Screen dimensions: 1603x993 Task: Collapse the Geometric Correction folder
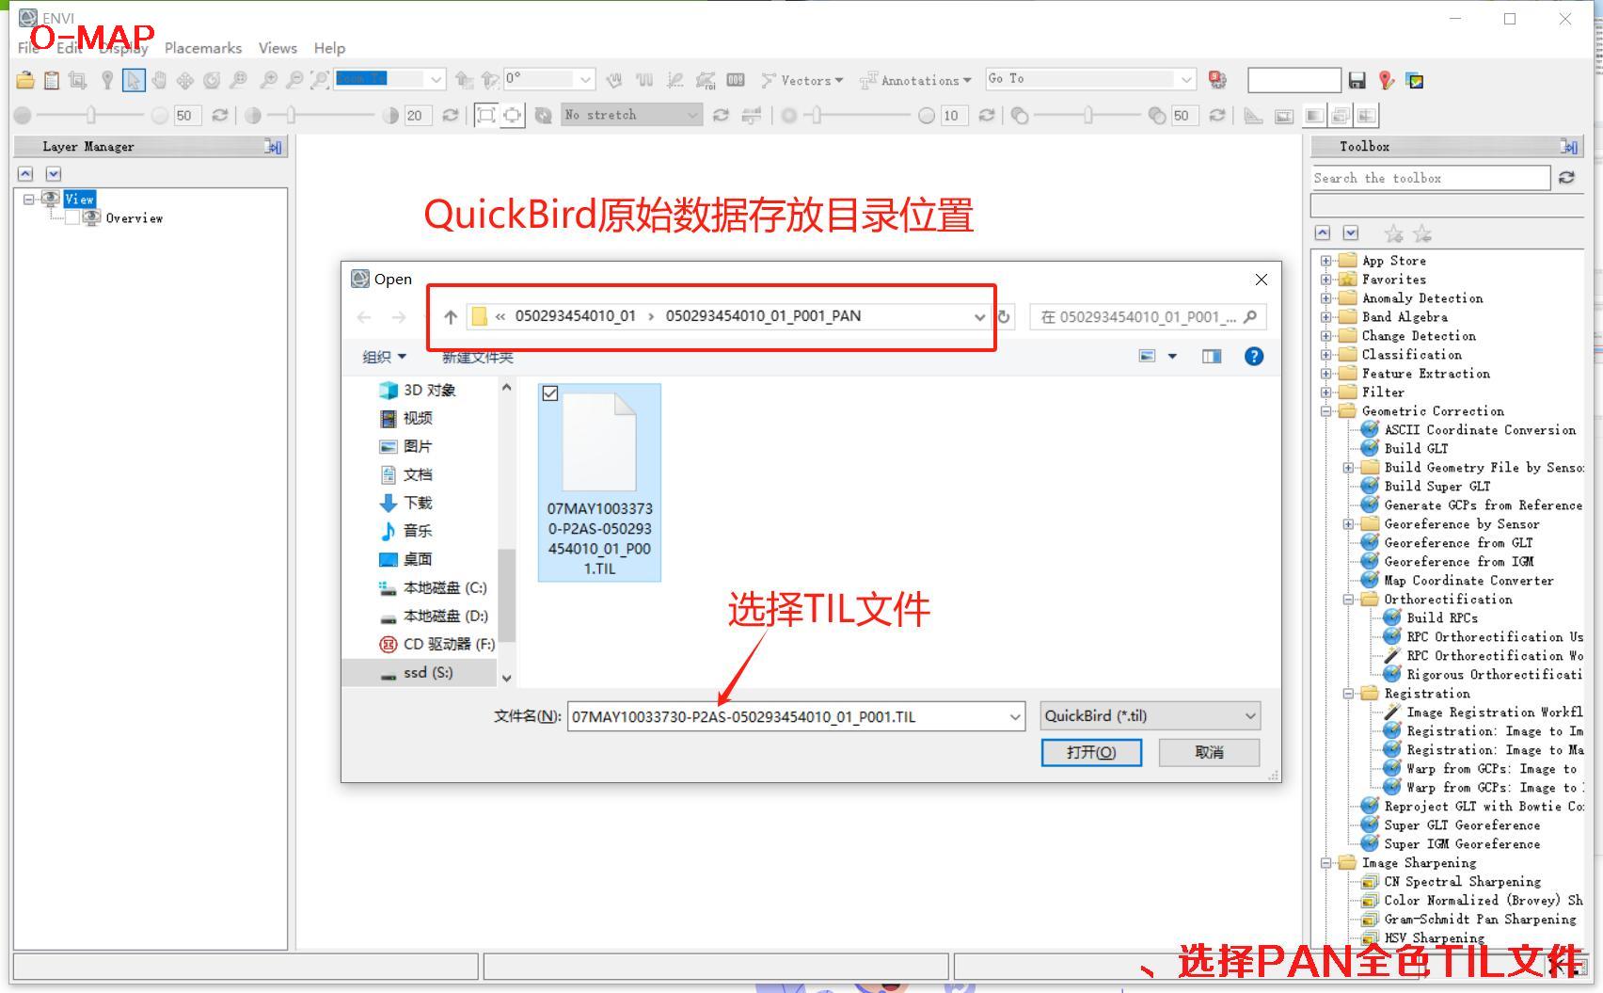1325,411
